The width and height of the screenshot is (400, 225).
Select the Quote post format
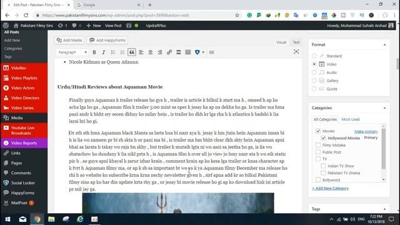tap(314, 89)
